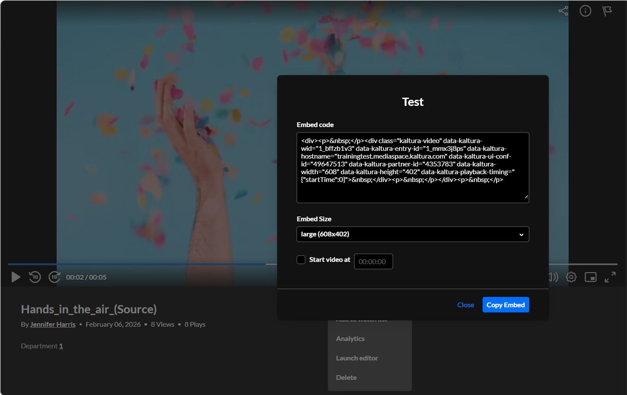This screenshot has width=627, height=395.
Task: Click the Test dialog heading
Action: tap(413, 102)
